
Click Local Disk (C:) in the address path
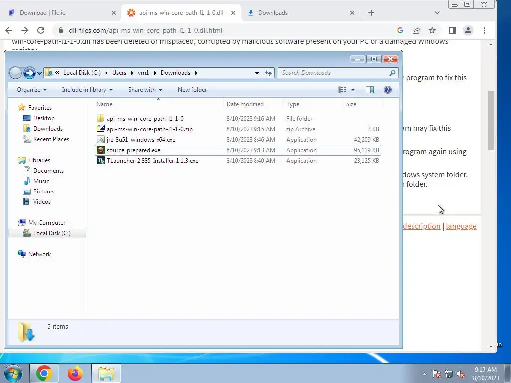click(x=82, y=73)
